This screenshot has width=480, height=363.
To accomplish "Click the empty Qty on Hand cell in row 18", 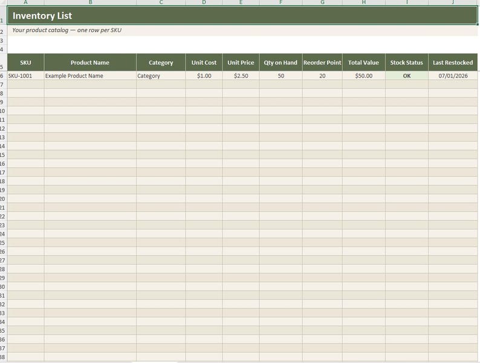I will 281,181.
